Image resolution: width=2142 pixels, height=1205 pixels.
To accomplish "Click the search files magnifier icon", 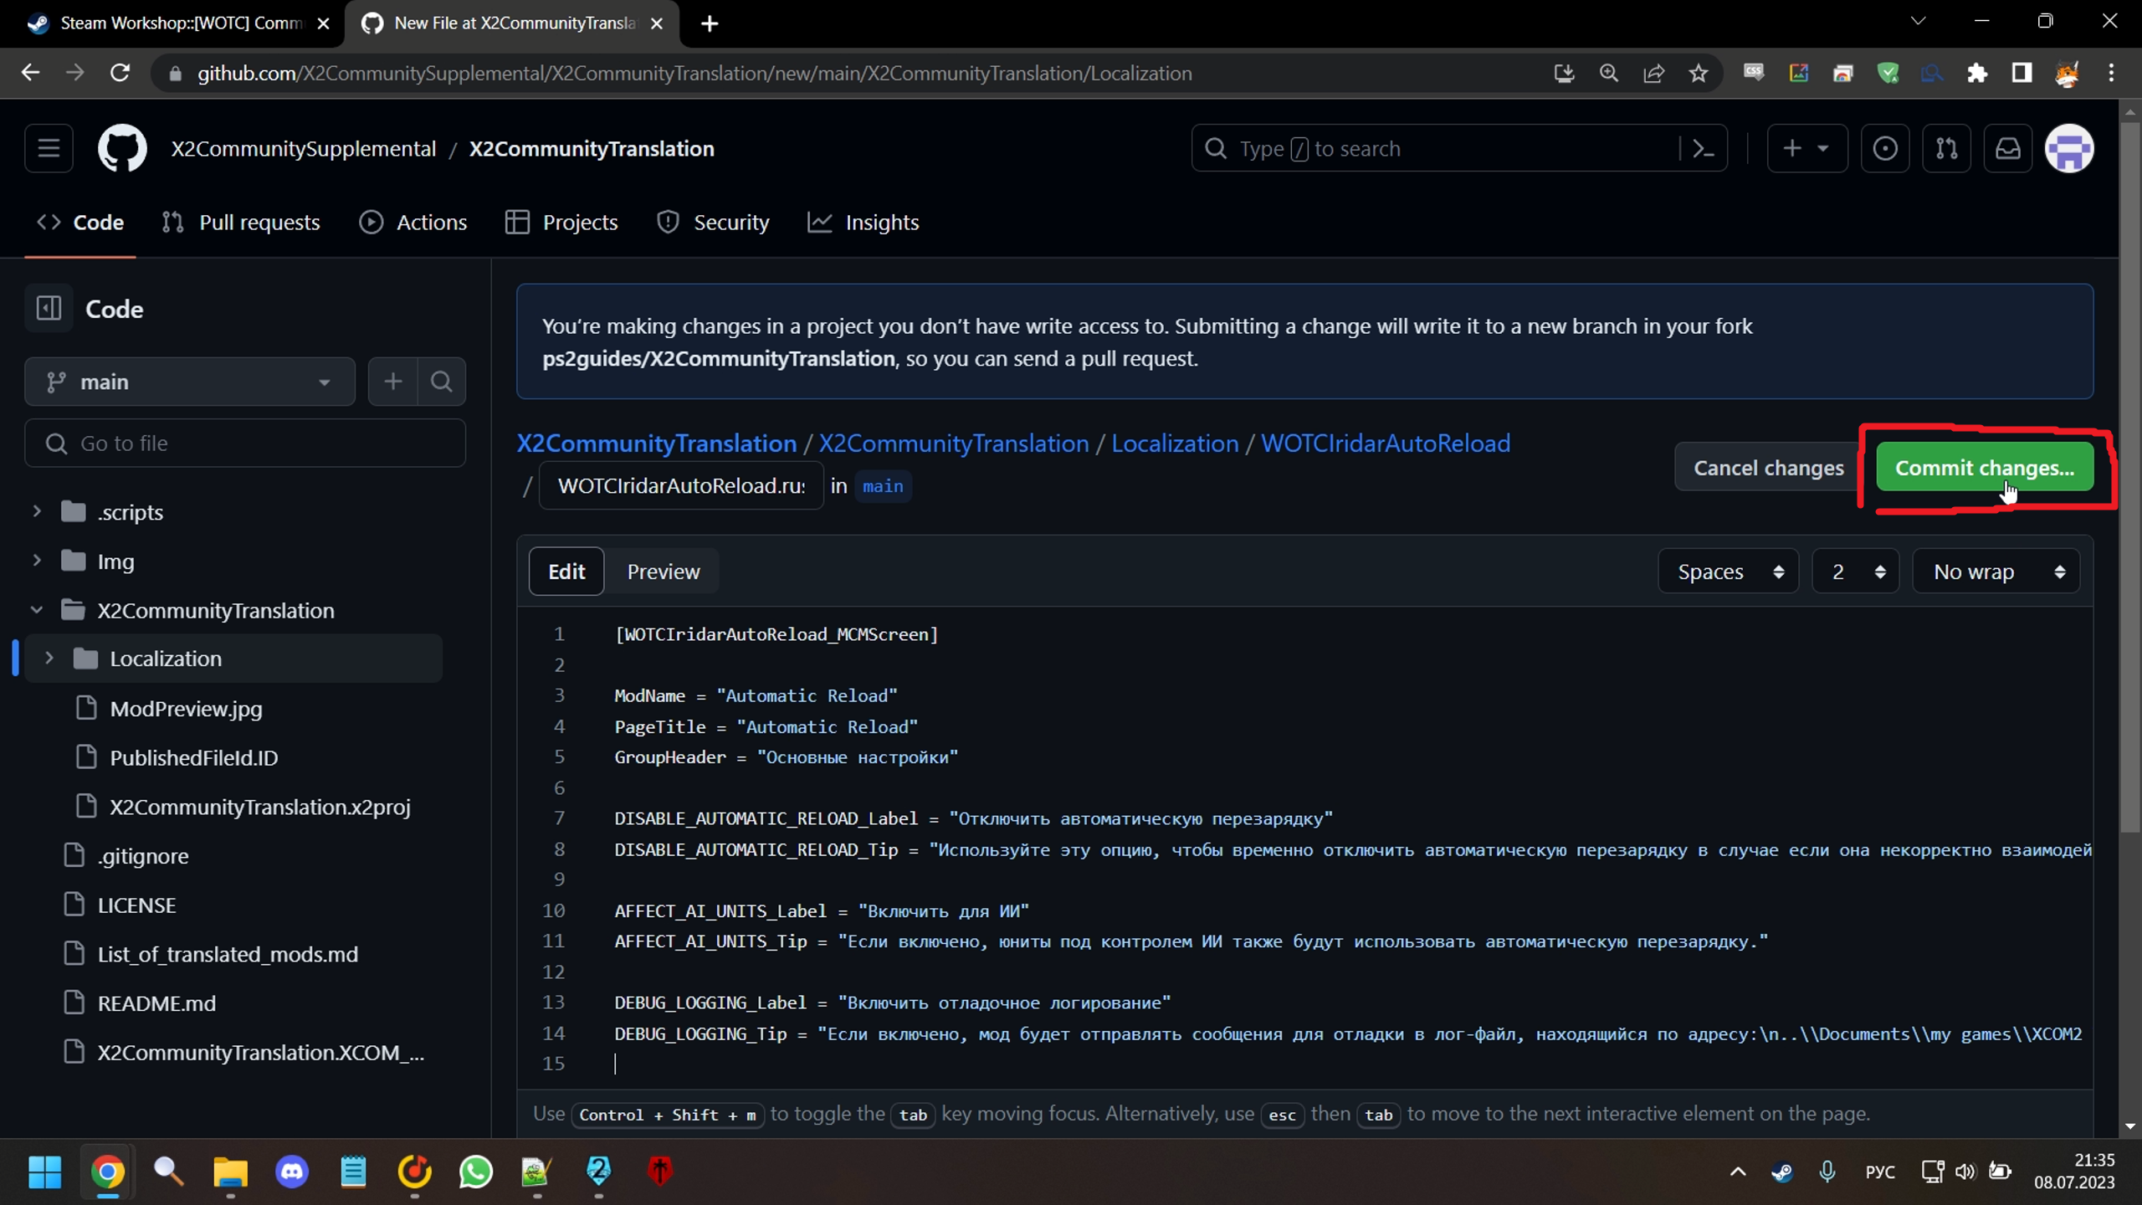I will coord(442,382).
